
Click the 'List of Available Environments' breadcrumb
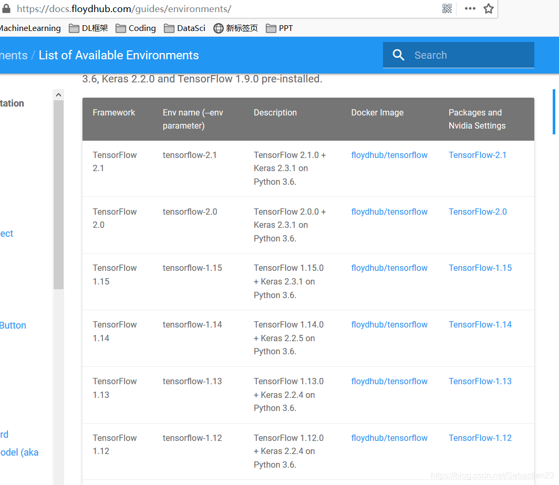pos(119,55)
